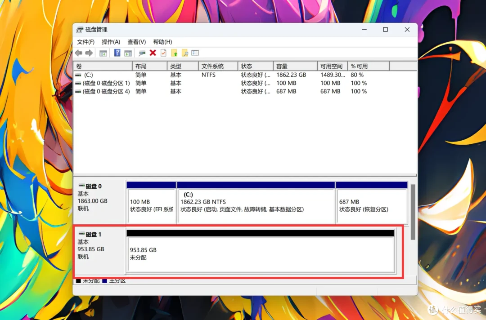Sort by the 类型 column header
Screen dimensions: 486x320
(183, 66)
